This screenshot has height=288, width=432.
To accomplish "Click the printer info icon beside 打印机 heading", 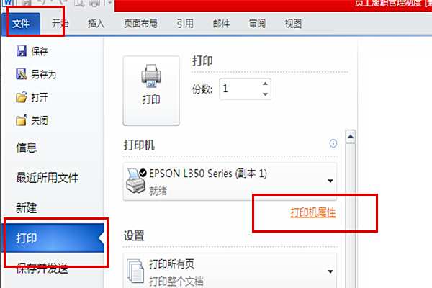I will (333, 143).
